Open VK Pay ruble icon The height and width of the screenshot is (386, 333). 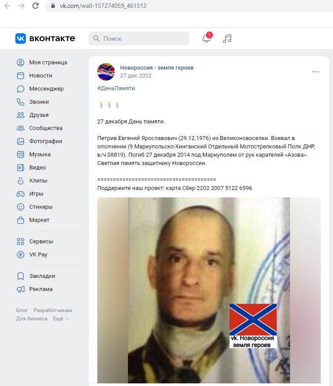(x=21, y=255)
